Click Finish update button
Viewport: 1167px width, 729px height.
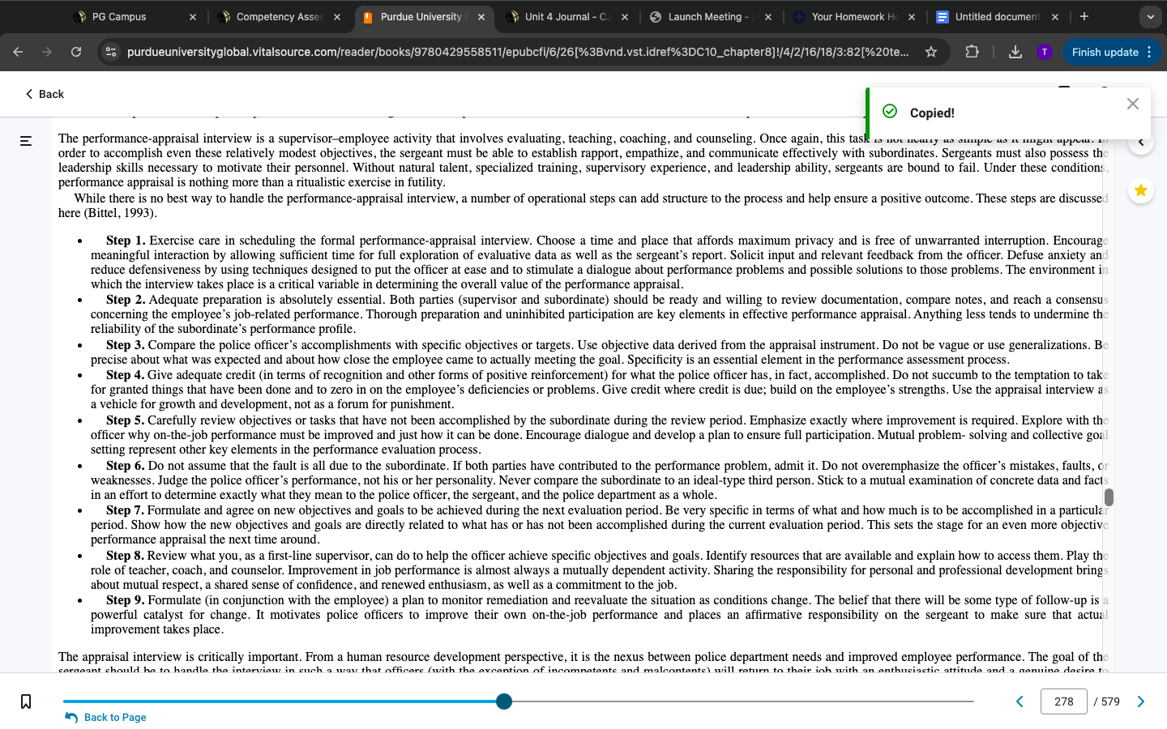[x=1105, y=52]
